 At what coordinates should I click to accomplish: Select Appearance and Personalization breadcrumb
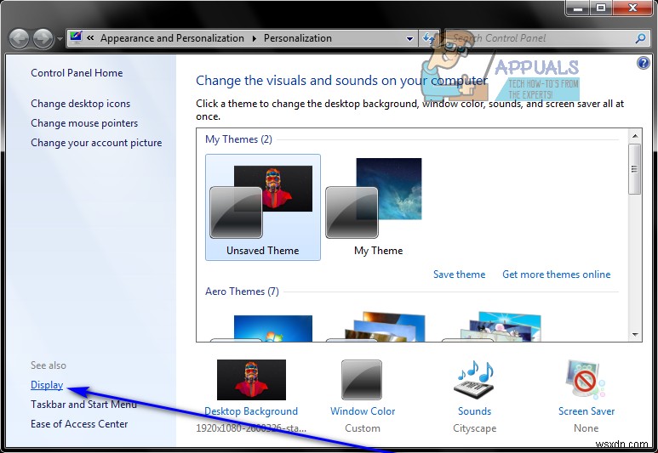click(x=172, y=38)
